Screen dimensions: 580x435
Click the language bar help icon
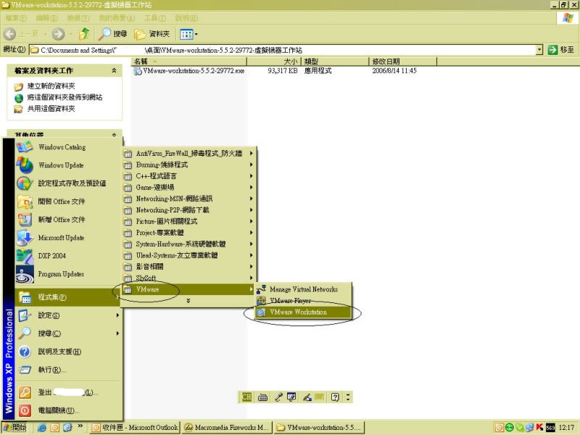[335, 397]
